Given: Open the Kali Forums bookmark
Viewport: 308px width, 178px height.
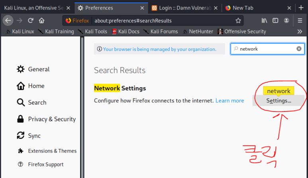Looking at the screenshot, I should pos(161,31).
